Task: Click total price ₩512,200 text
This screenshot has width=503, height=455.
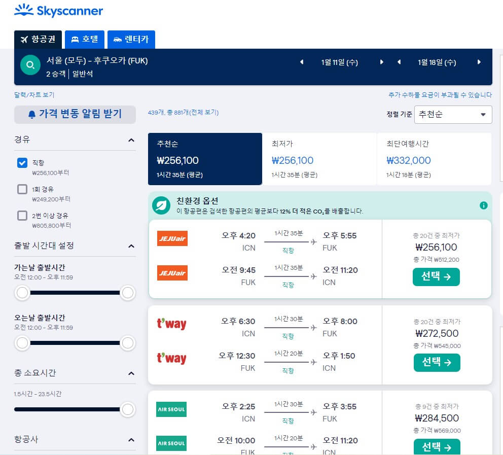Action: [x=436, y=259]
